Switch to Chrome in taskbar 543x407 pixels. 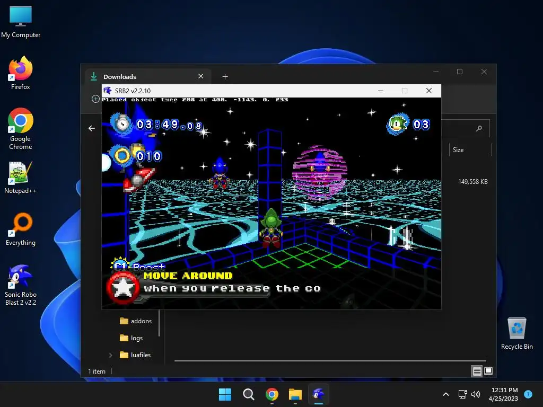point(272,394)
